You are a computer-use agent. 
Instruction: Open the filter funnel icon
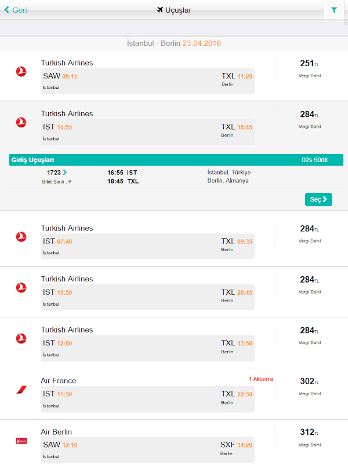tap(334, 10)
